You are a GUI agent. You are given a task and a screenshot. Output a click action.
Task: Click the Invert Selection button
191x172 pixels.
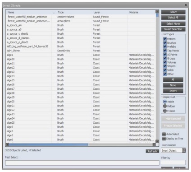click(173, 29)
